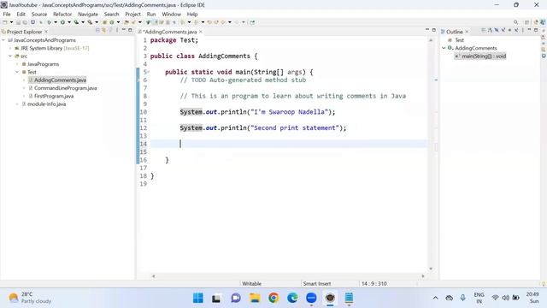547x308 pixels.
Task: Open the Debug configurations dropdown arrow
Action: [x=56, y=22]
